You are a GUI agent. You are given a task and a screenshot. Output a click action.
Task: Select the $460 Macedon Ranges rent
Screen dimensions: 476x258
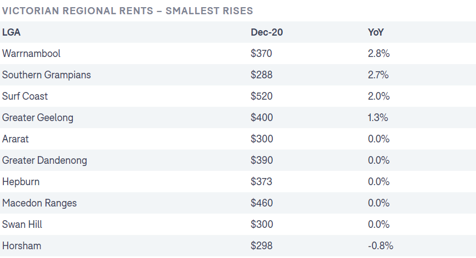tap(262, 203)
